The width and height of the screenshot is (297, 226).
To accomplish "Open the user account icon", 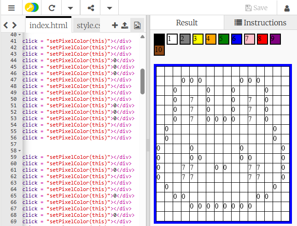I will (x=287, y=8).
